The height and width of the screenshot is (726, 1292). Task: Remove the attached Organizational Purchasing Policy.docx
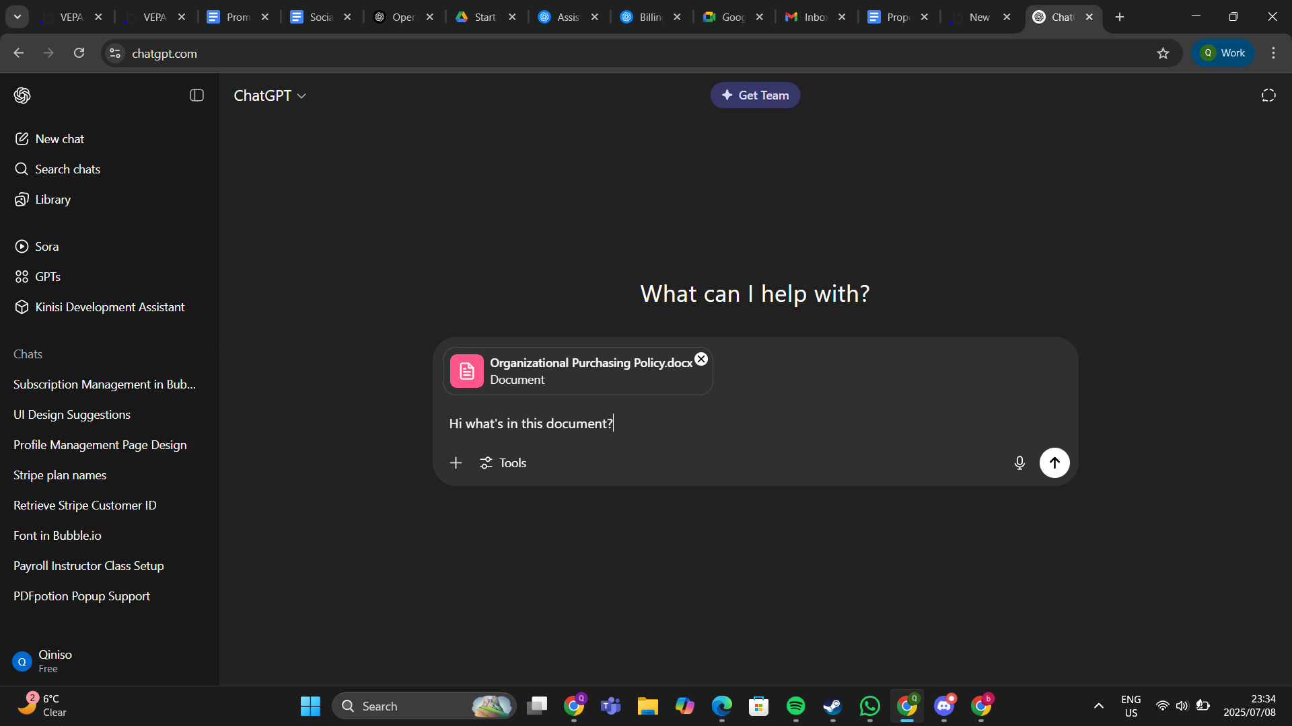pos(701,359)
